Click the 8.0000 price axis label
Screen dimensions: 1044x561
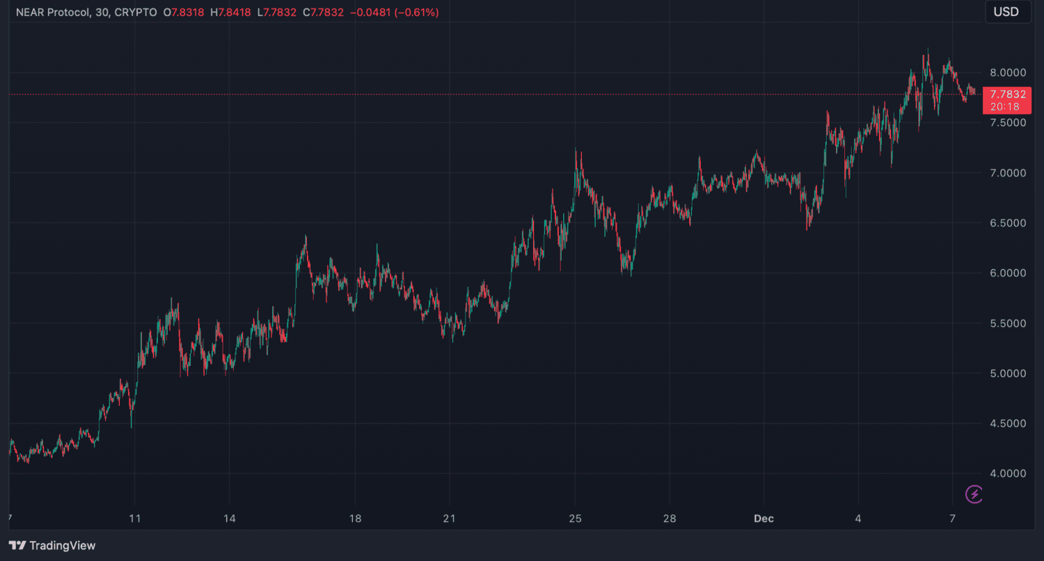[x=1006, y=72]
